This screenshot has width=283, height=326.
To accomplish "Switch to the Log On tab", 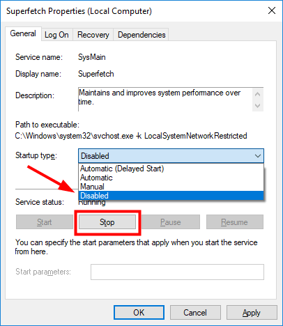I will (57, 35).
